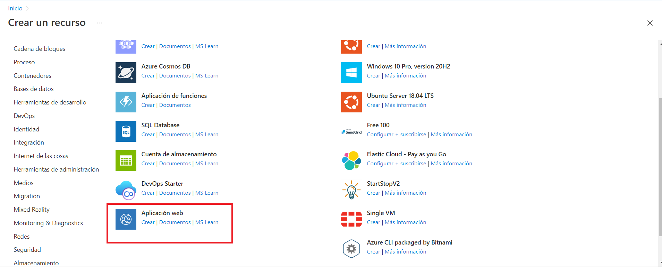Image resolution: width=662 pixels, height=267 pixels.
Task: Select the Redes category
Action: 22,237
